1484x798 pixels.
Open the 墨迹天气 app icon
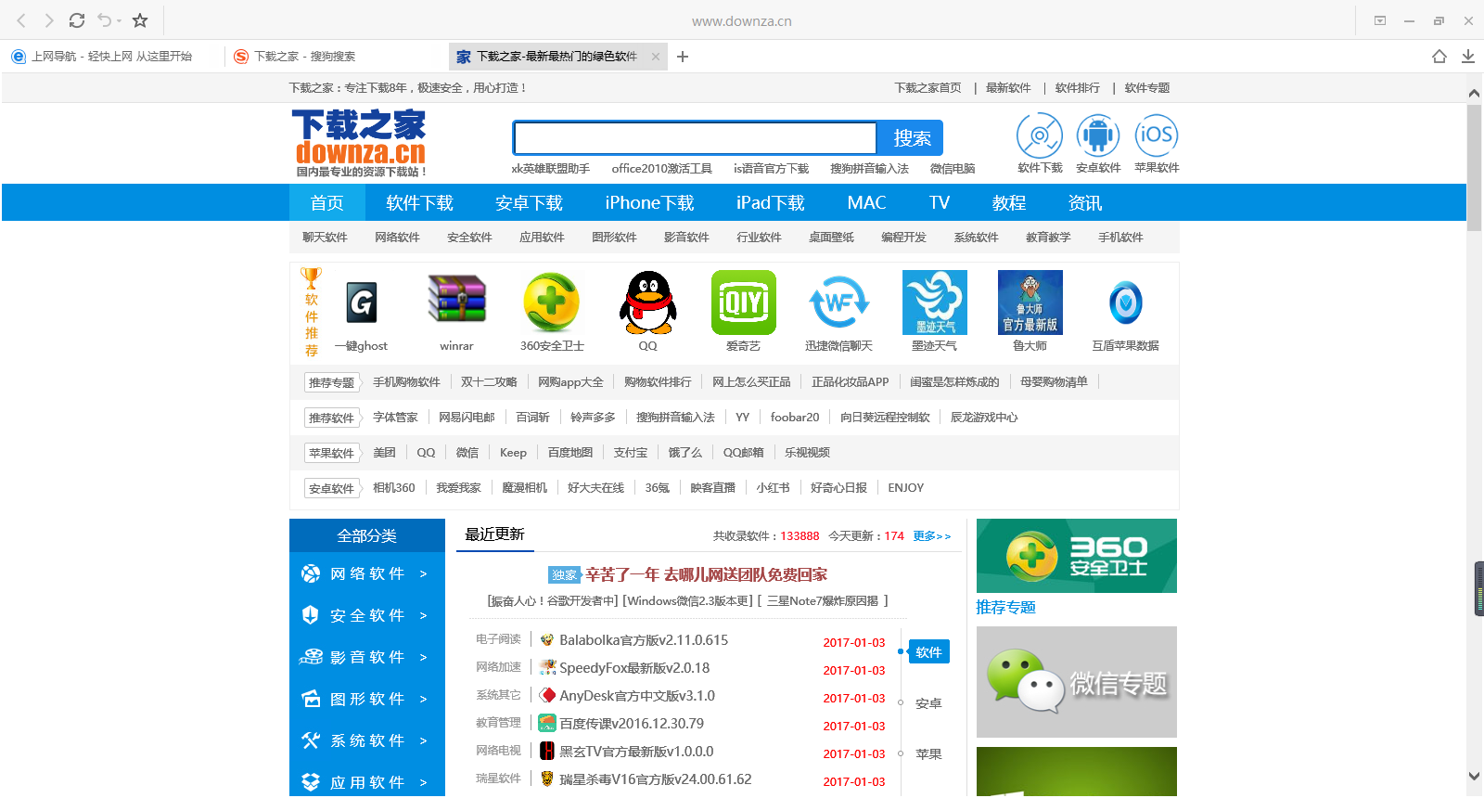coord(935,302)
